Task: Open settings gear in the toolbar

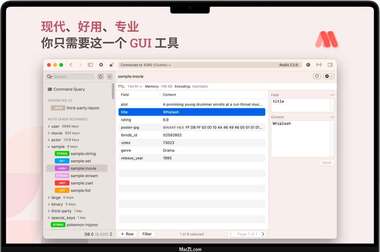Action: pyautogui.click(x=101, y=65)
